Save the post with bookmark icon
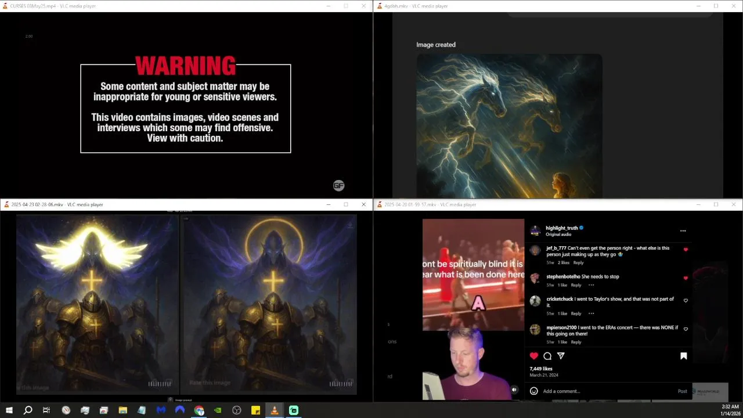The width and height of the screenshot is (743, 418). point(684,356)
